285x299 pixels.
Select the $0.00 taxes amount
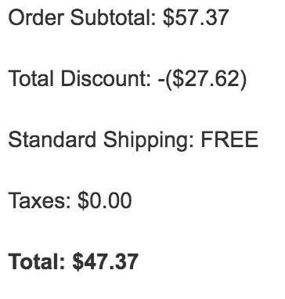(105, 200)
